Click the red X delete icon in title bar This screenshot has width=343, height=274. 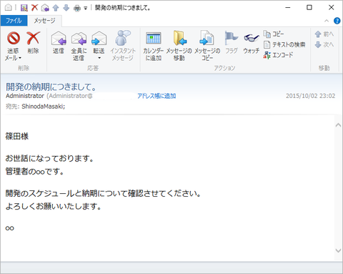[34, 8]
